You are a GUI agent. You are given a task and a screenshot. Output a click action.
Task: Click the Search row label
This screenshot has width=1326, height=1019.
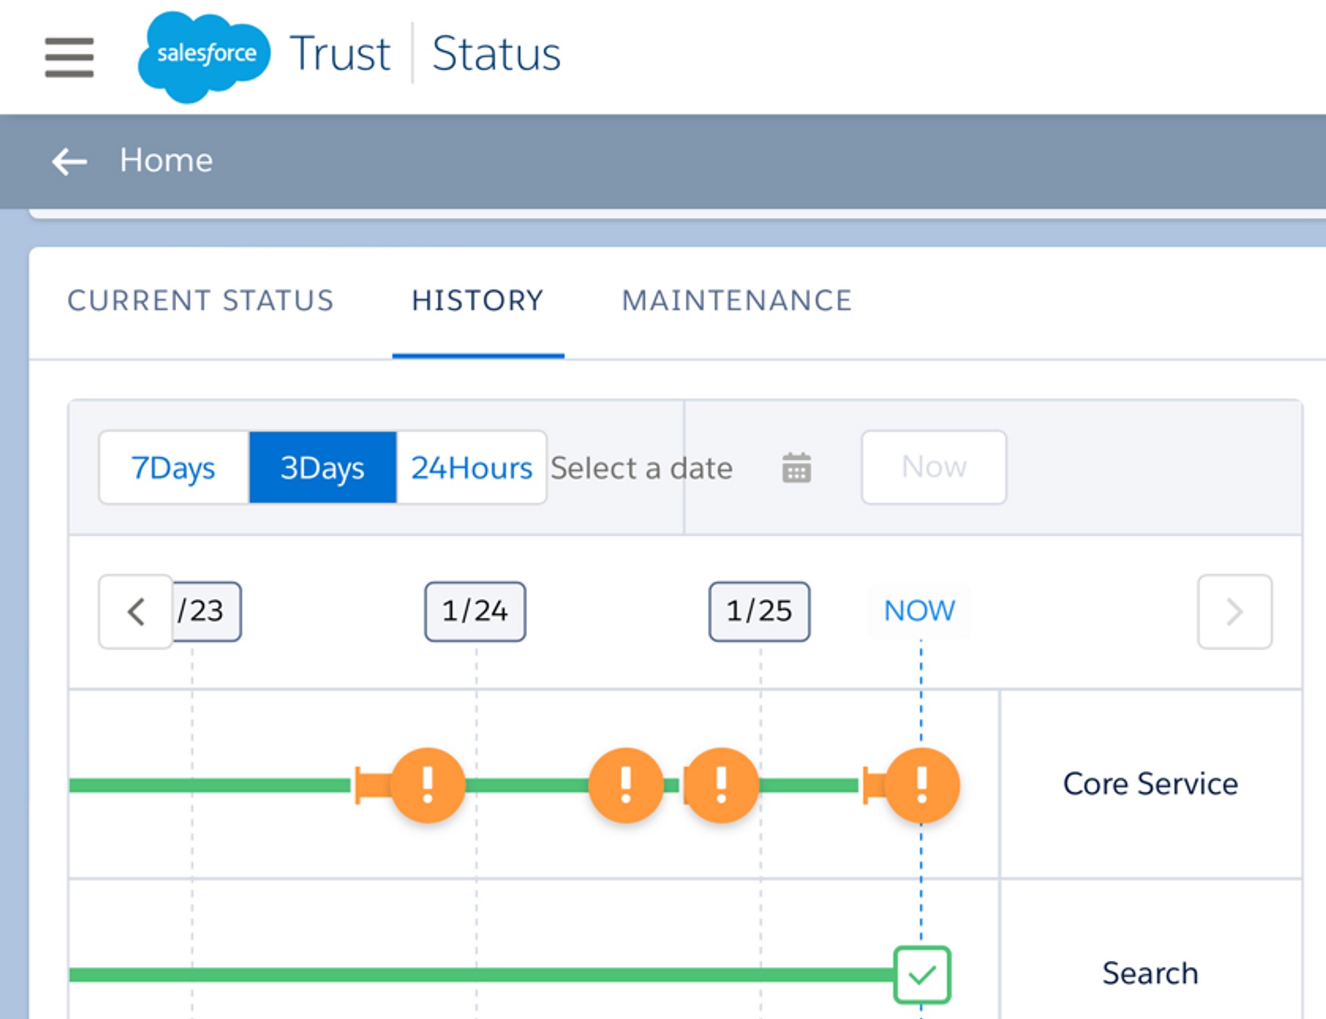coord(1151,974)
